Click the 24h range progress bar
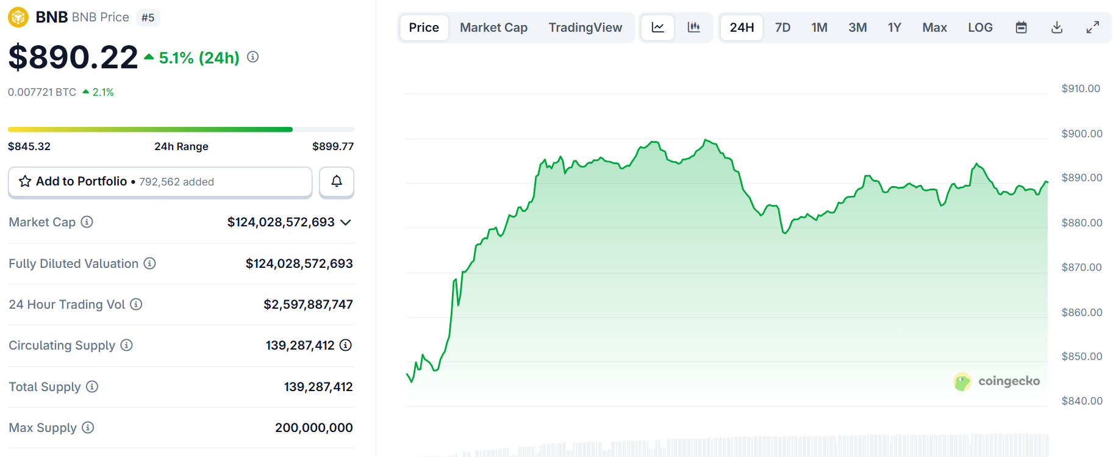Screen dimensions: 1113x457 (181, 129)
